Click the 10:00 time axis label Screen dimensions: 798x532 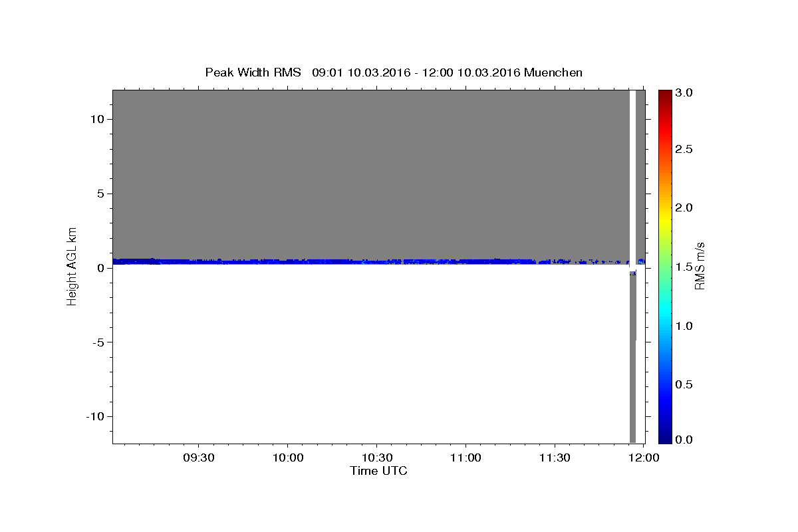(287, 458)
